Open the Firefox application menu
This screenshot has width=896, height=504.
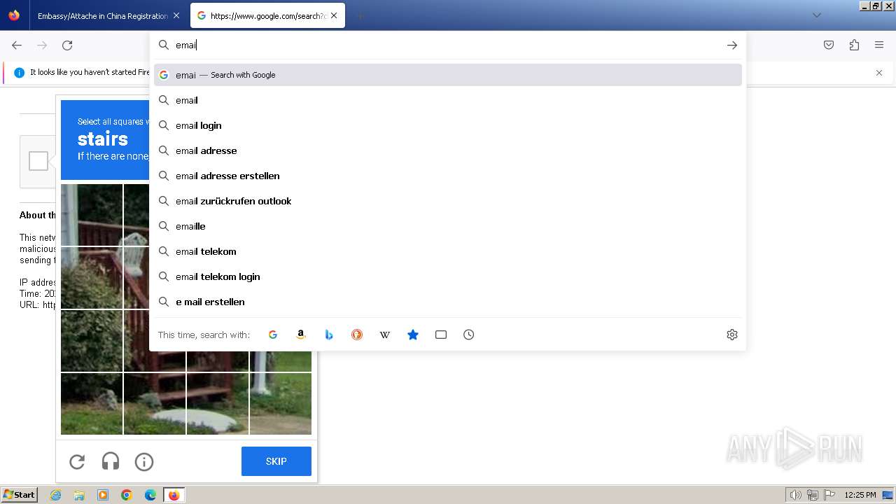[x=879, y=45]
